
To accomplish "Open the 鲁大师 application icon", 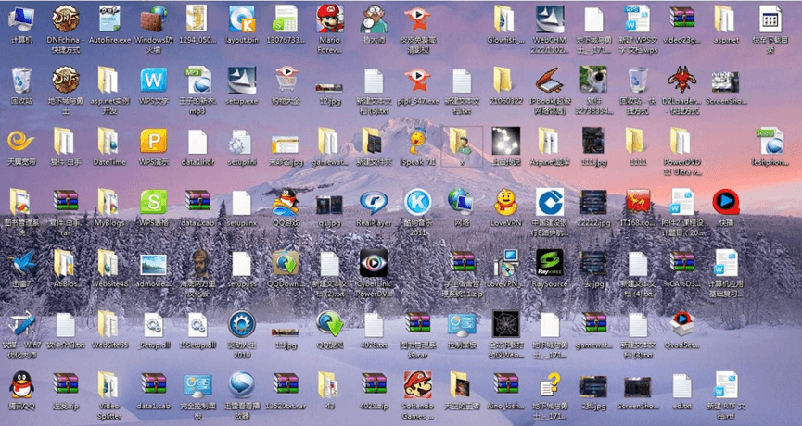I will (374, 19).
